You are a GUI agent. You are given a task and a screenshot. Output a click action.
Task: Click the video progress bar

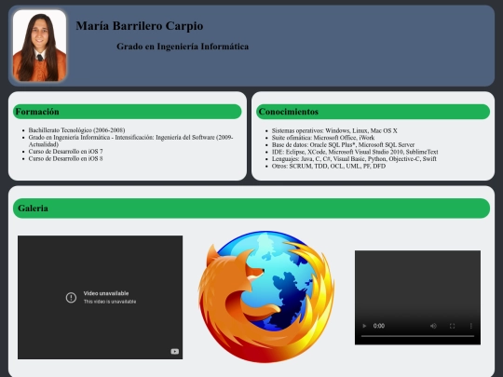click(x=417, y=336)
